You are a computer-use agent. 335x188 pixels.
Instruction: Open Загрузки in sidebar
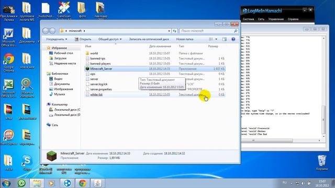pyautogui.click(x=60, y=58)
